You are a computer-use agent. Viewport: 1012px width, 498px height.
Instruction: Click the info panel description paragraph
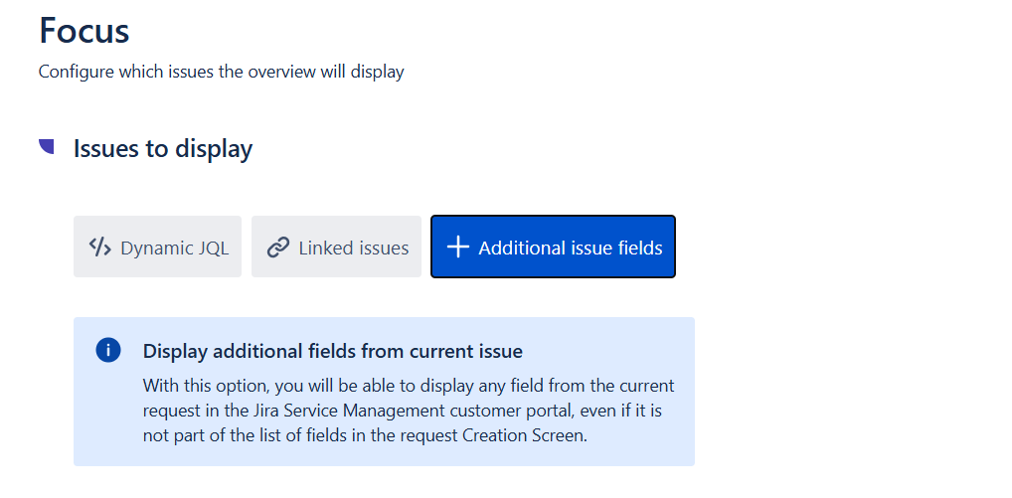click(408, 410)
